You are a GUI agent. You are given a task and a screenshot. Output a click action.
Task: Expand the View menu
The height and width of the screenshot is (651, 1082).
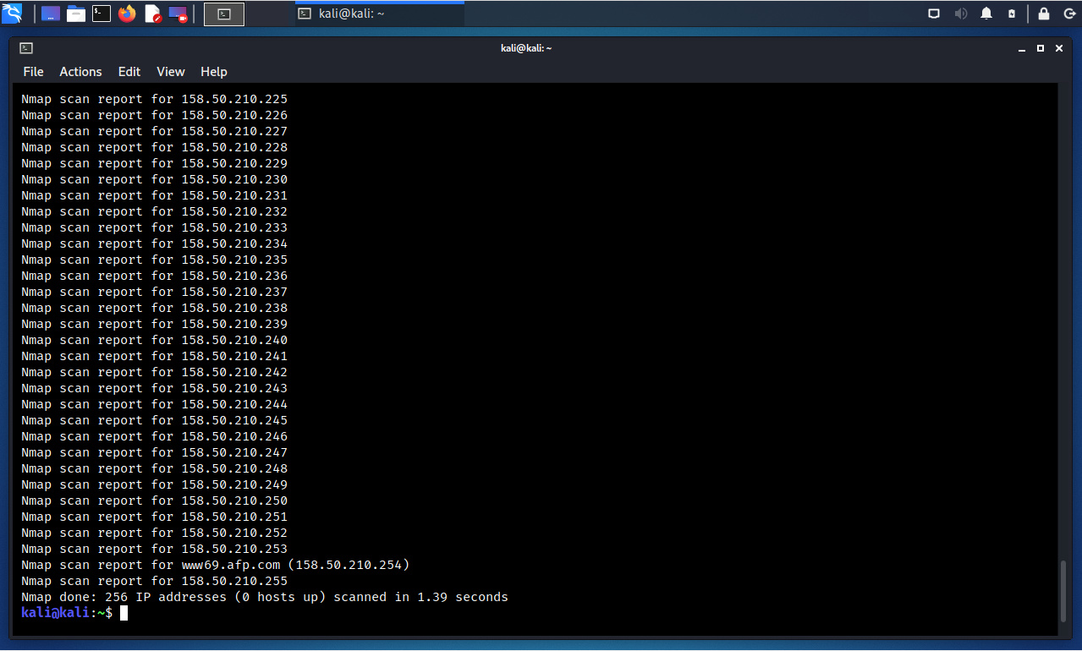click(x=171, y=72)
